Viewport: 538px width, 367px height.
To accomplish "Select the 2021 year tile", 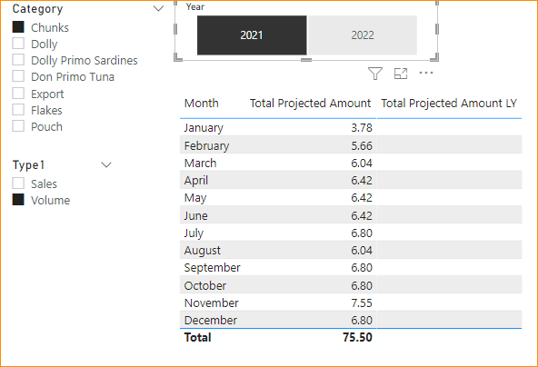I will [252, 35].
